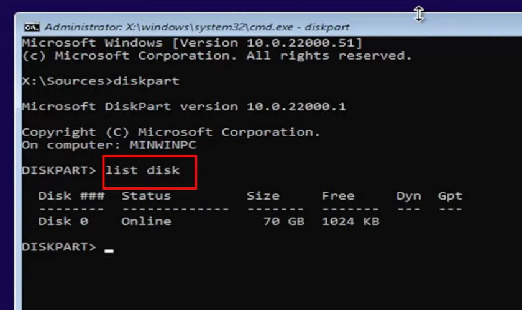The height and width of the screenshot is (310, 522).
Task: Click the '1024 KB' free space value
Action: tap(350, 221)
